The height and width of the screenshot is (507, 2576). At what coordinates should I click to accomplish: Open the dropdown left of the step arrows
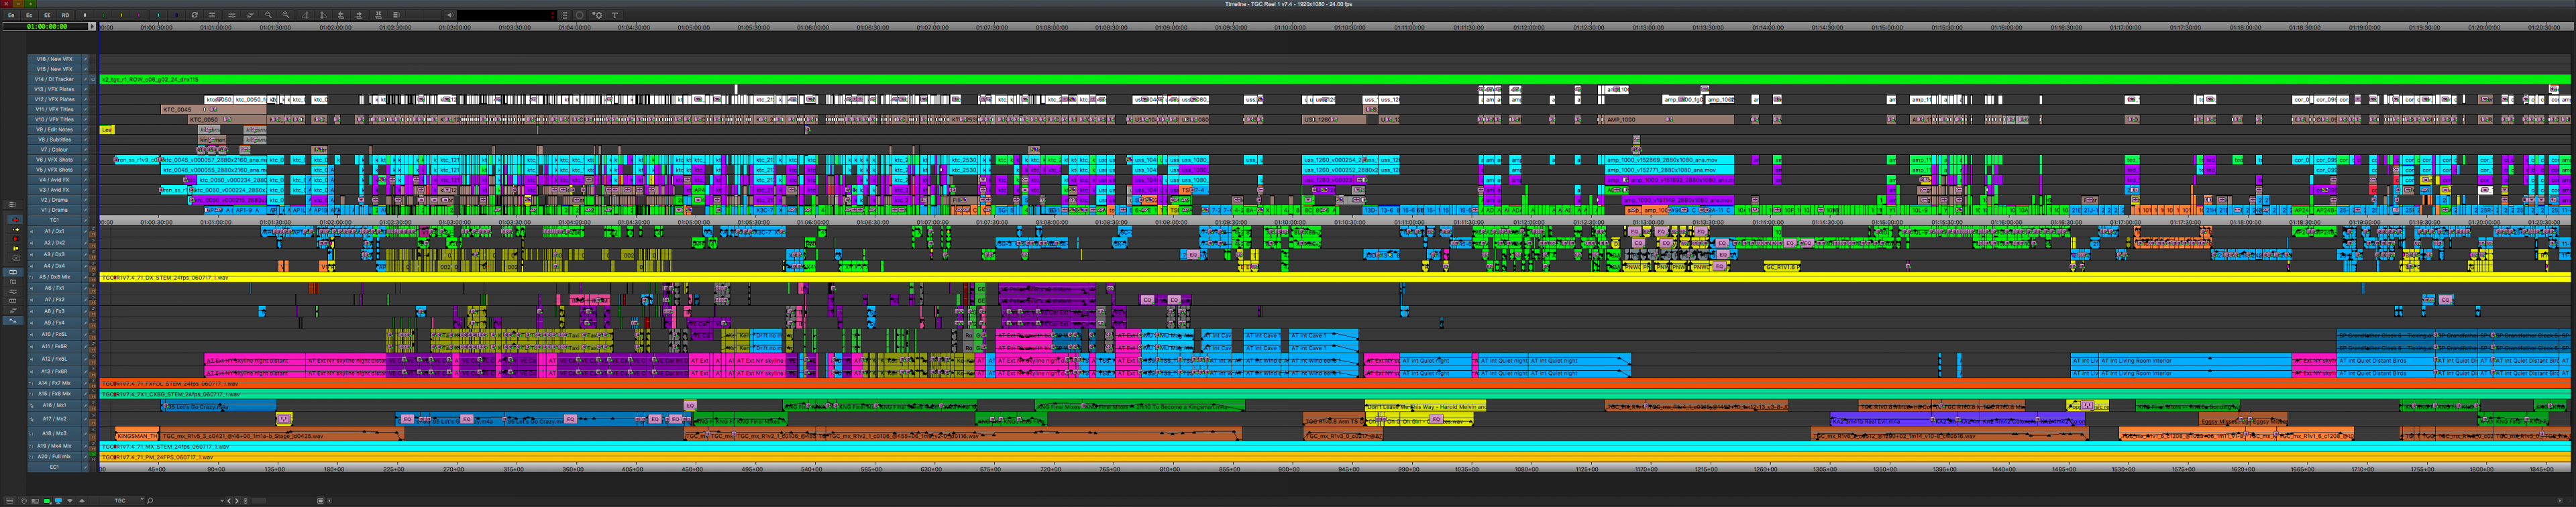222,501
